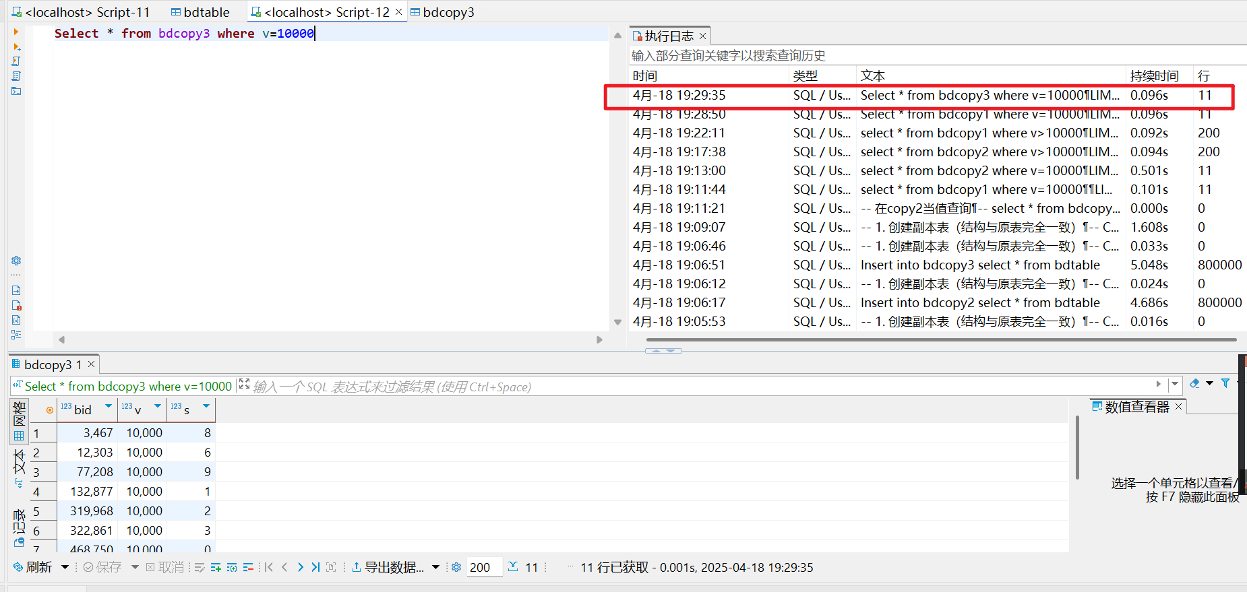The image size is (1247, 592).
Task: Switch to the bdtable tab
Action: coord(200,12)
